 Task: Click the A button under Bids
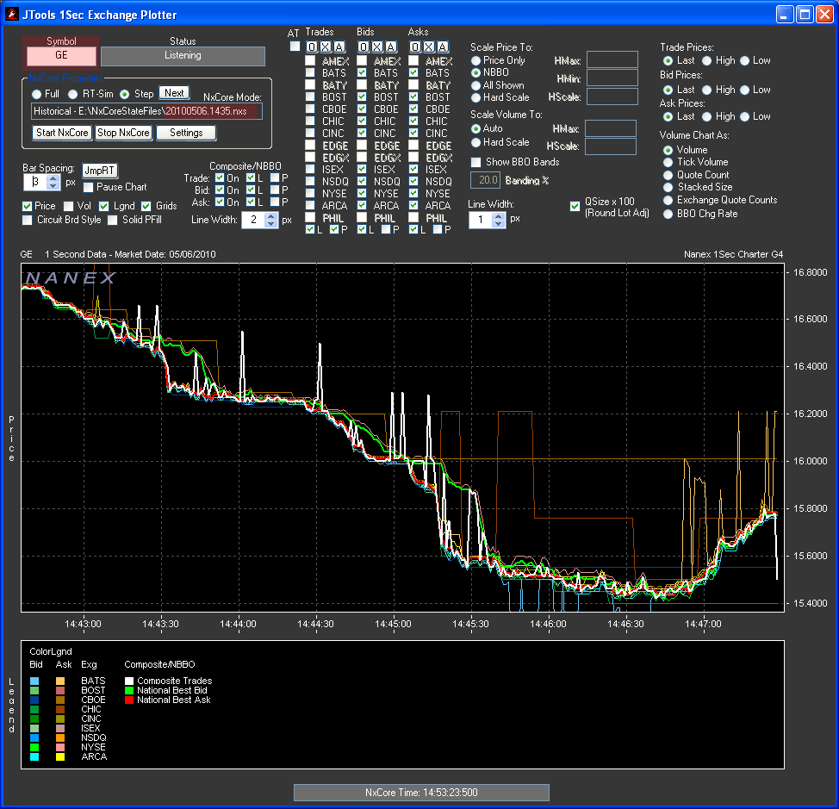click(391, 47)
